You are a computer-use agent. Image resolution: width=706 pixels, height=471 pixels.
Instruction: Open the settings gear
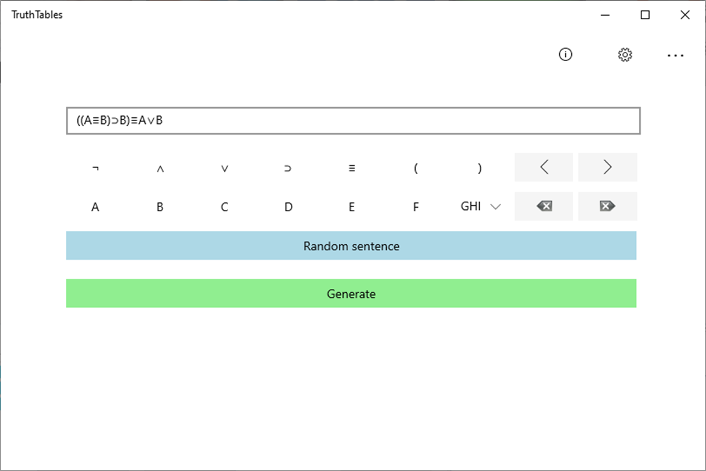tap(625, 54)
